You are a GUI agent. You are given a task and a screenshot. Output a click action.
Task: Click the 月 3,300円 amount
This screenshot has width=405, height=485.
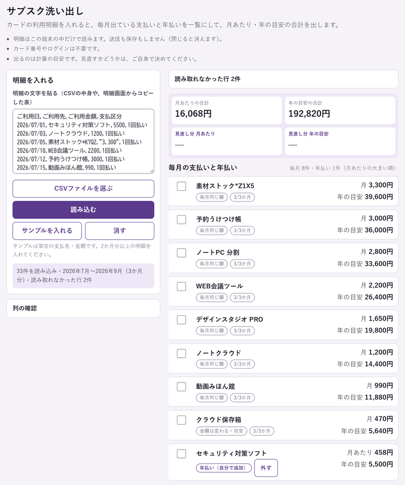(376, 185)
